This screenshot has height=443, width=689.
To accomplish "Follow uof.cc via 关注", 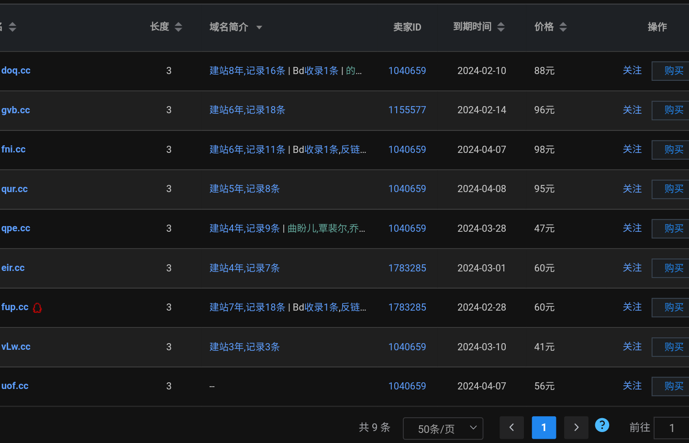I will coord(632,386).
